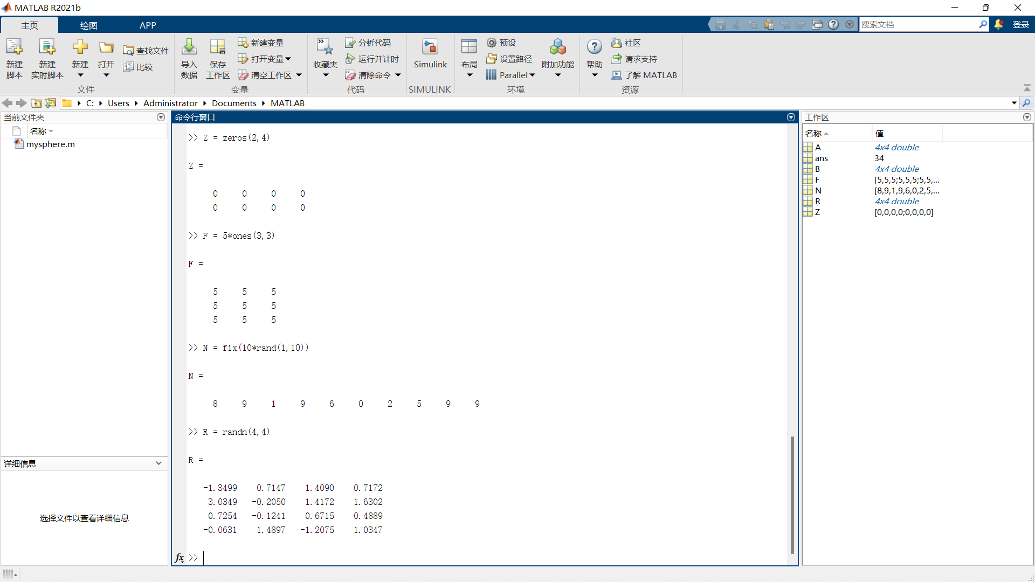Sort files by Name (名称) header
The image size is (1035, 582).
(x=42, y=131)
